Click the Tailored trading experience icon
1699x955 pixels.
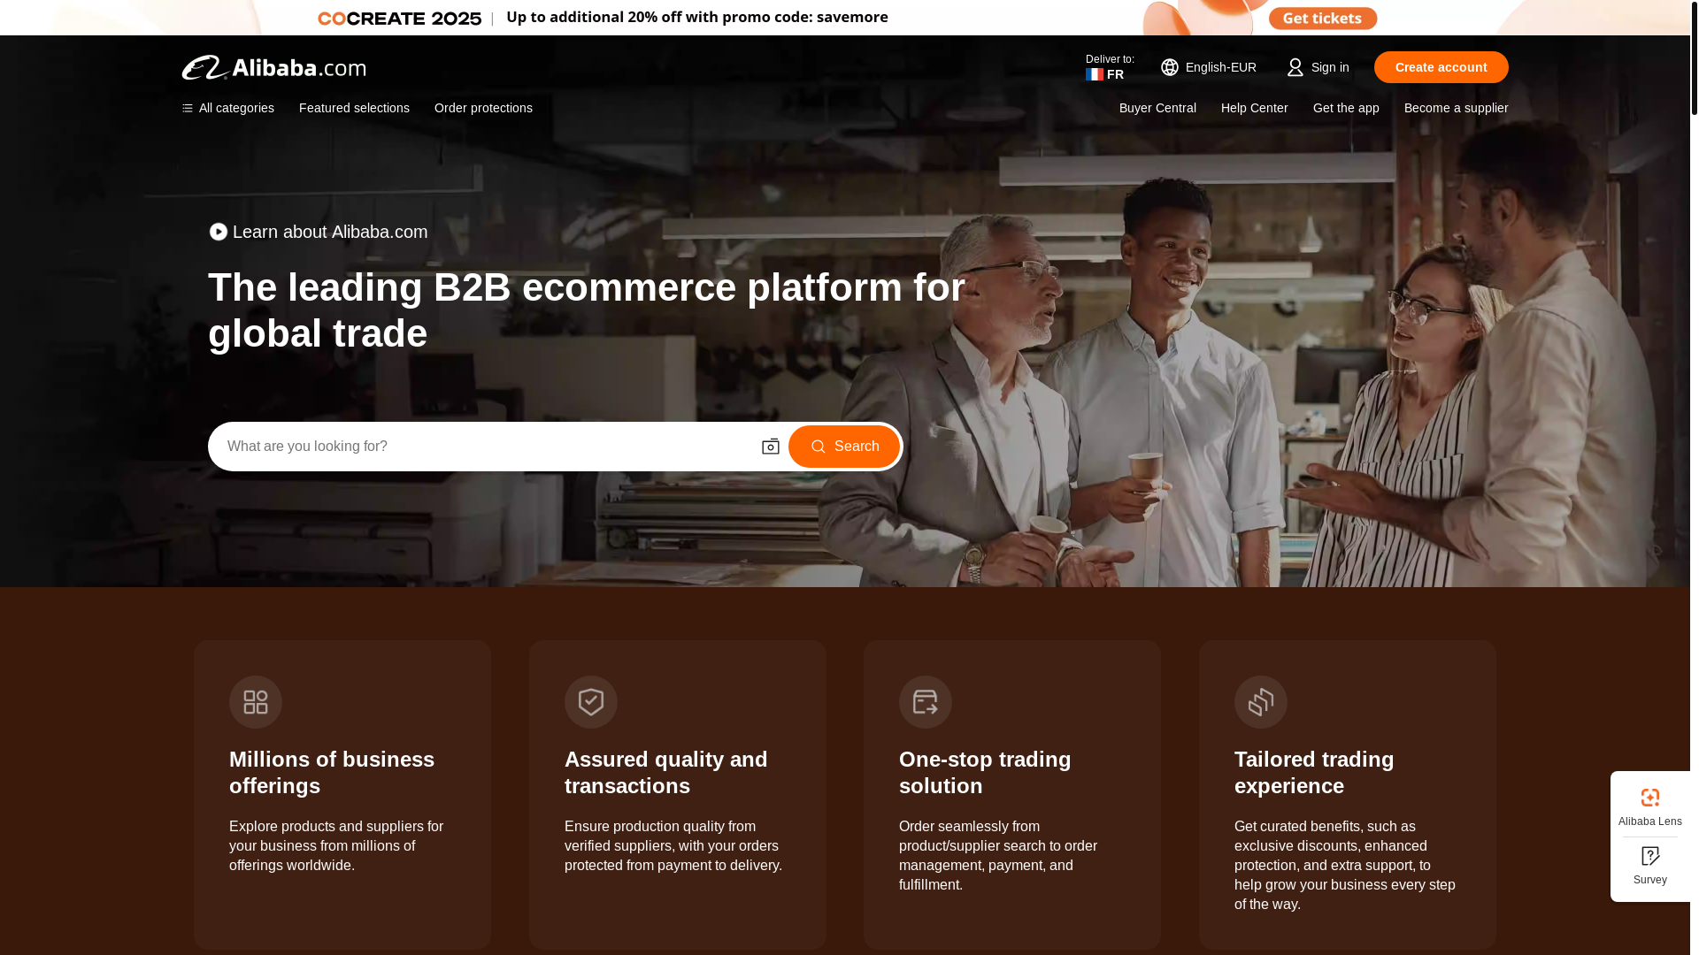tap(1261, 702)
